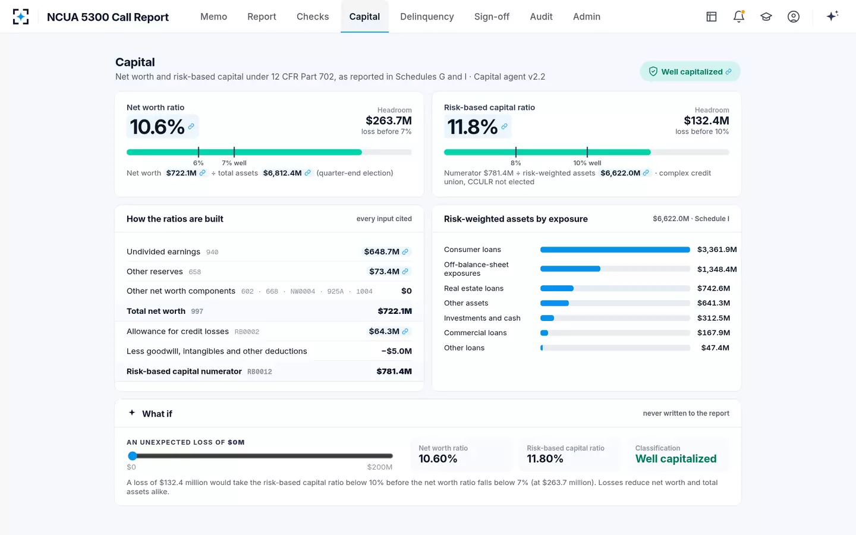
Task: Launch the AI assistant sparkle icon
Action: [x=832, y=16]
